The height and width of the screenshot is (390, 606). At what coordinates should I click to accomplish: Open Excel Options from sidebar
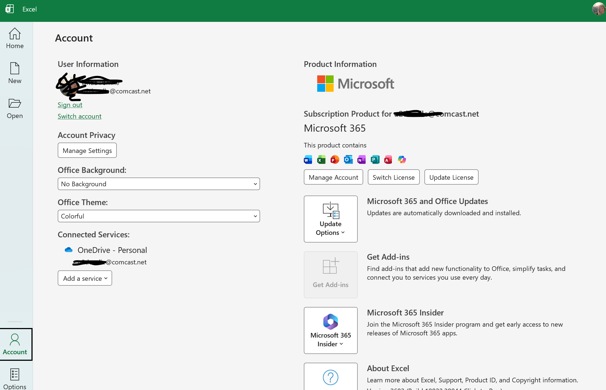15,379
